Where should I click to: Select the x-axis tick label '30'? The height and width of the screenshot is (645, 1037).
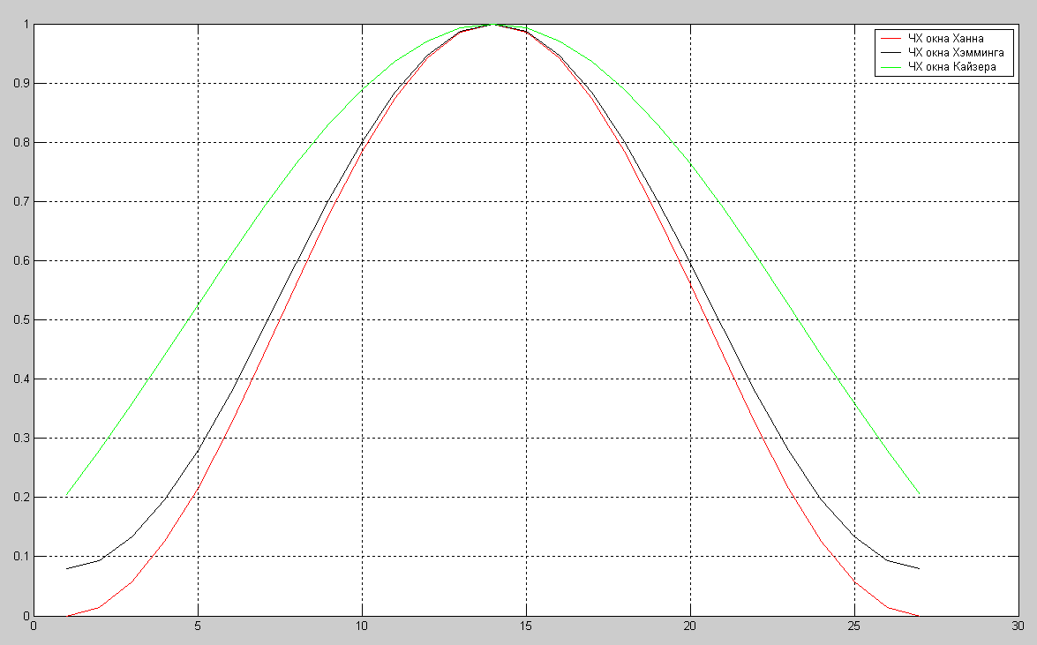(1018, 626)
